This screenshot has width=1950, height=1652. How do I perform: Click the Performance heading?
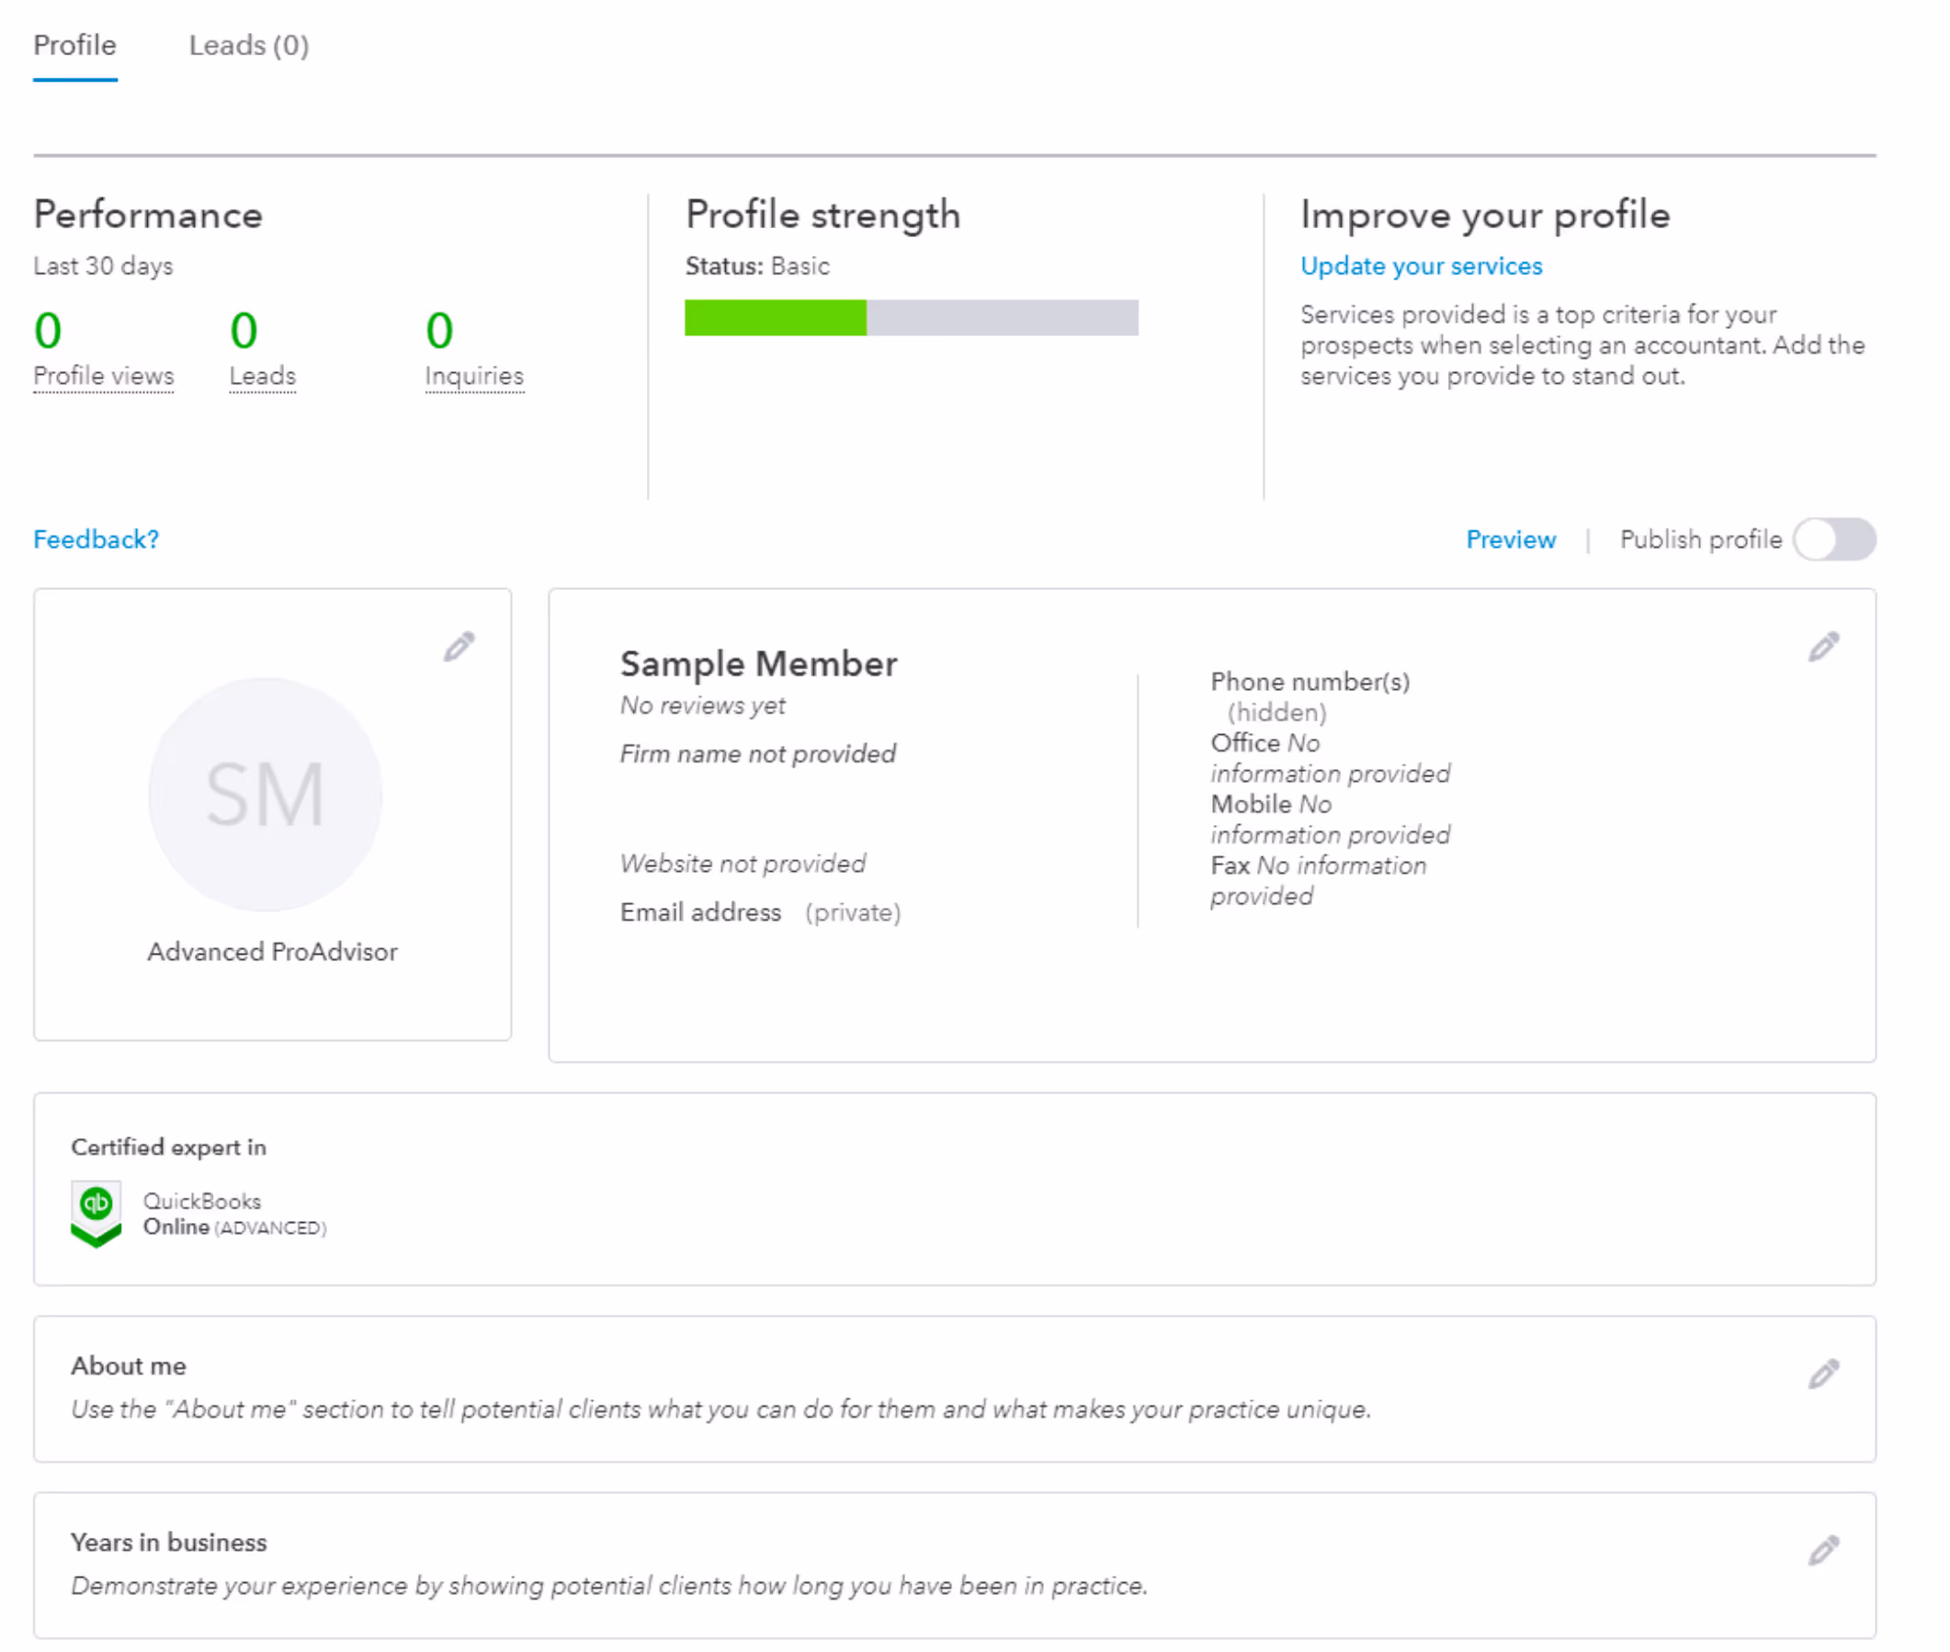coord(148,214)
